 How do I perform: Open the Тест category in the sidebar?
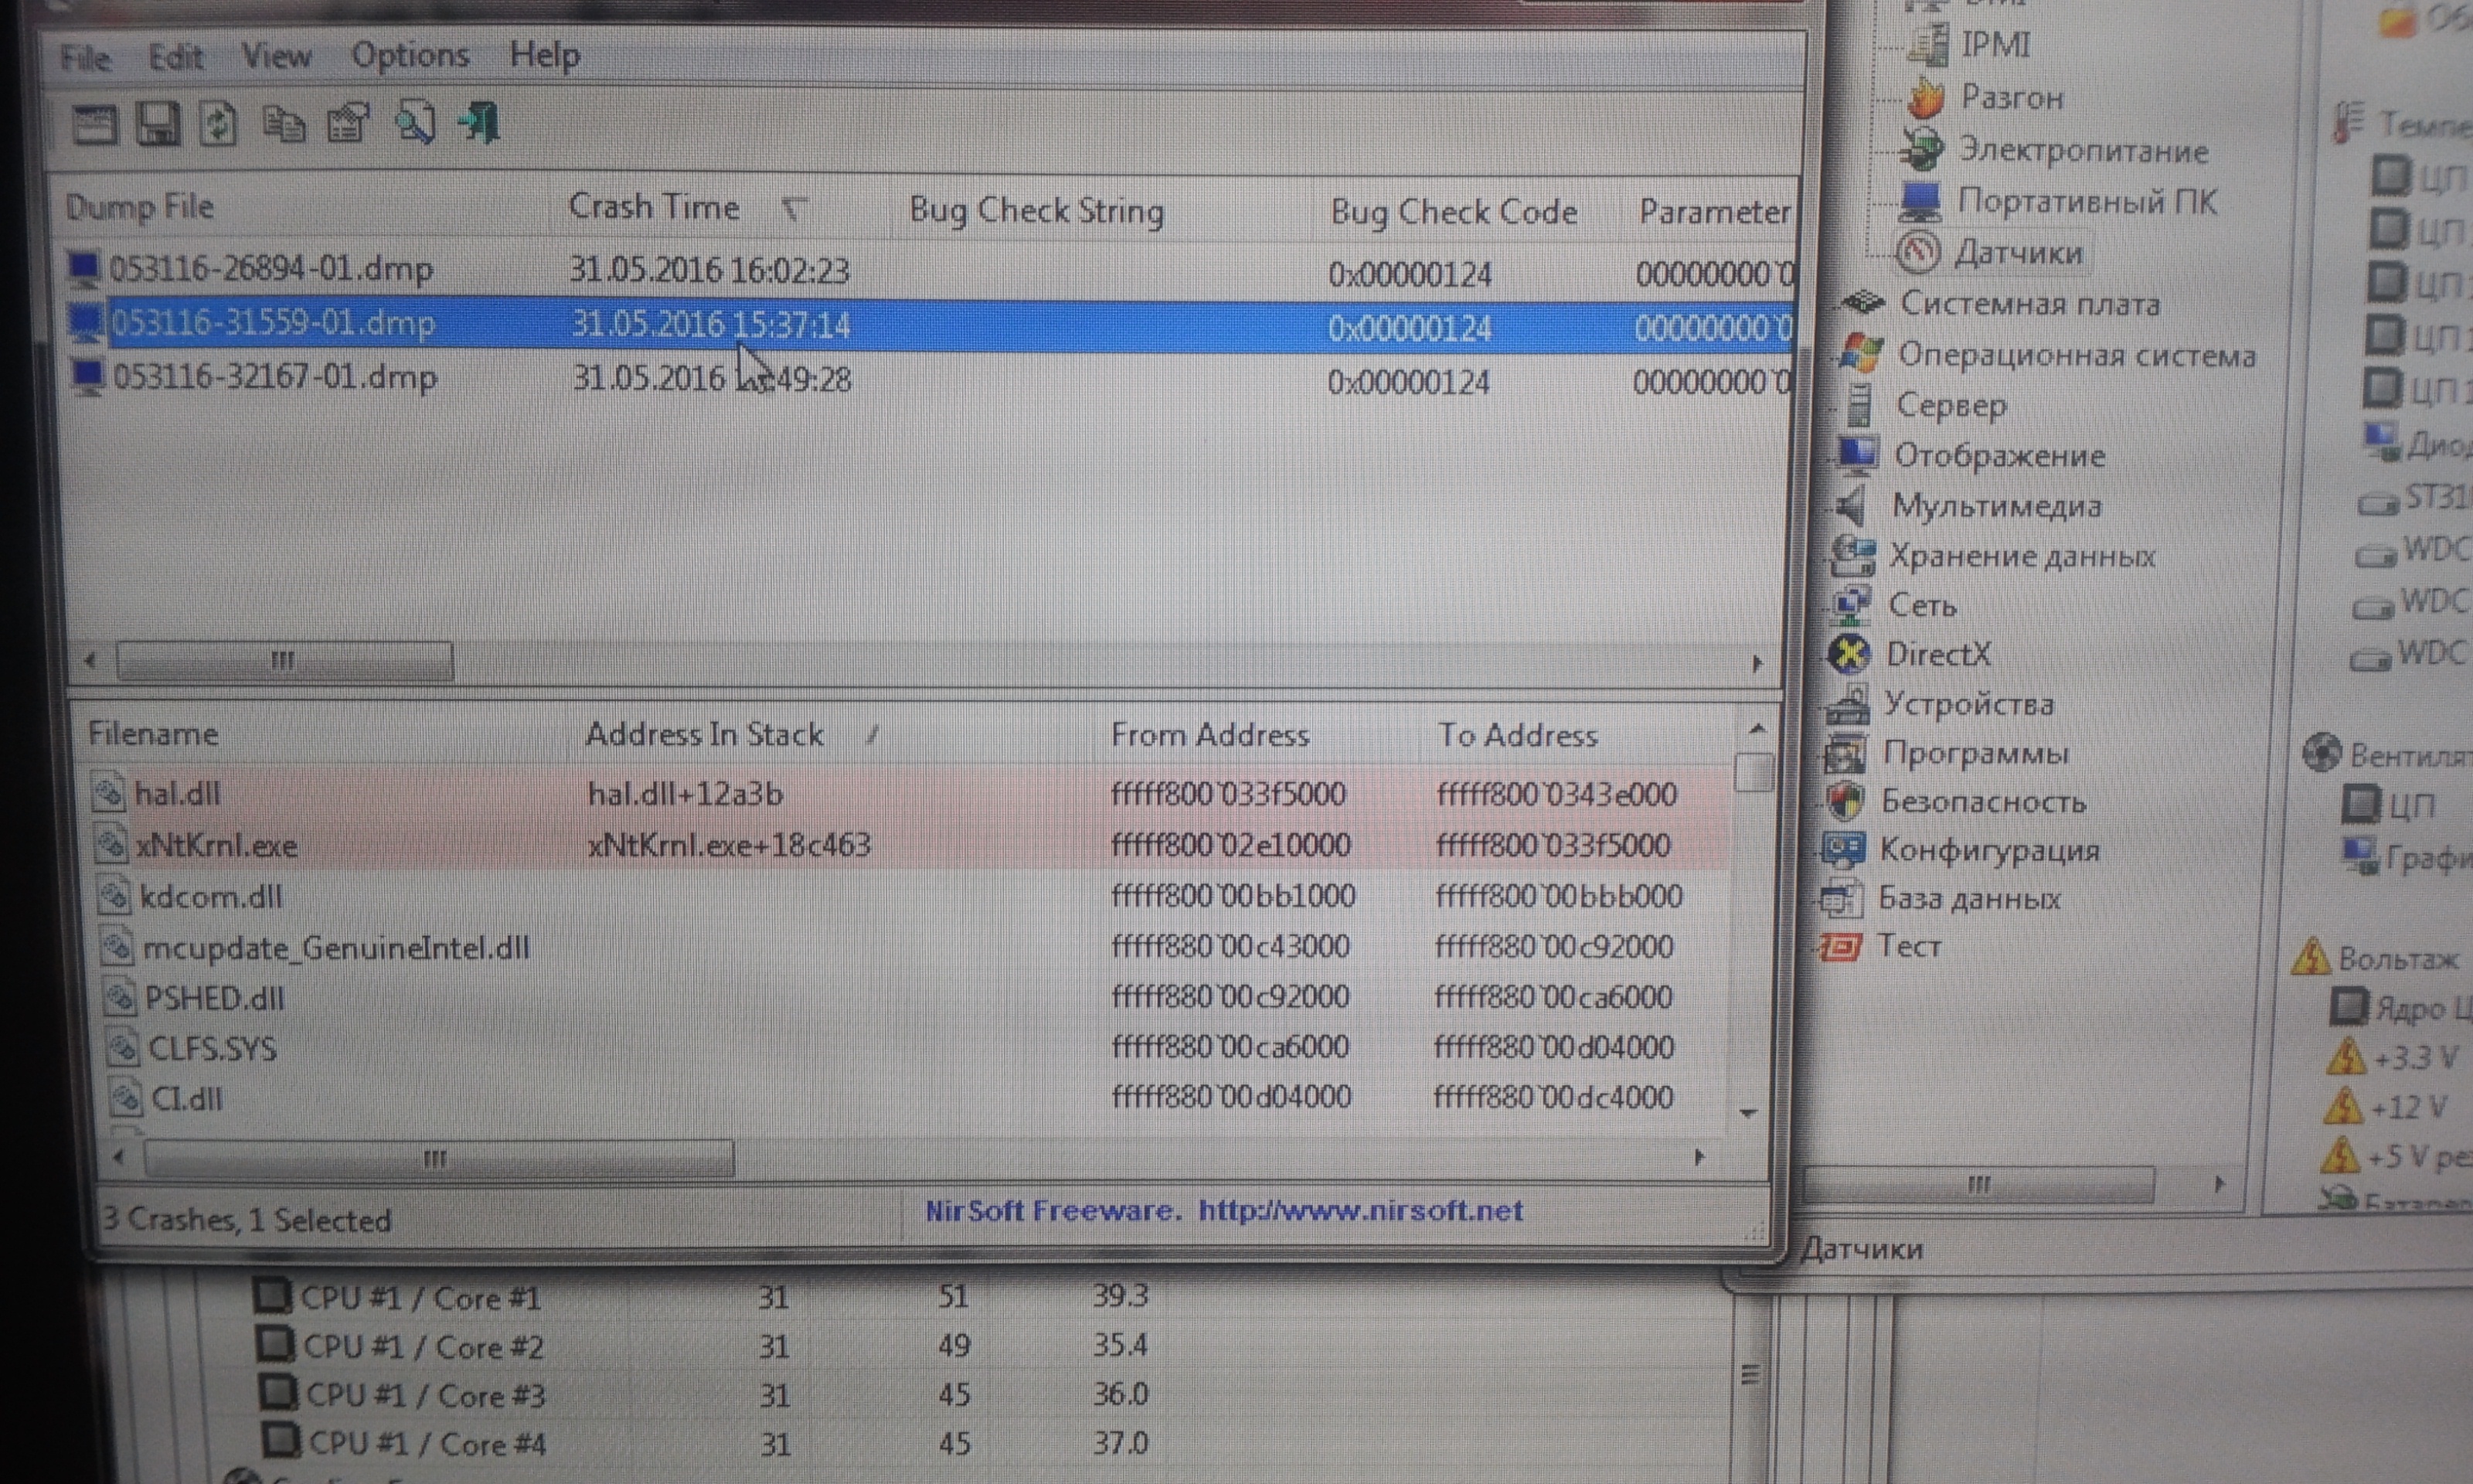pos(1907,945)
